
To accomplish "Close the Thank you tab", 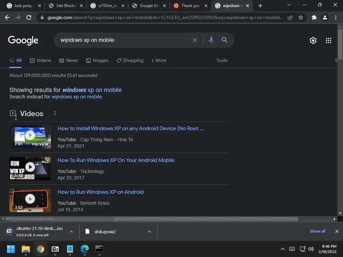I will 206,6.
